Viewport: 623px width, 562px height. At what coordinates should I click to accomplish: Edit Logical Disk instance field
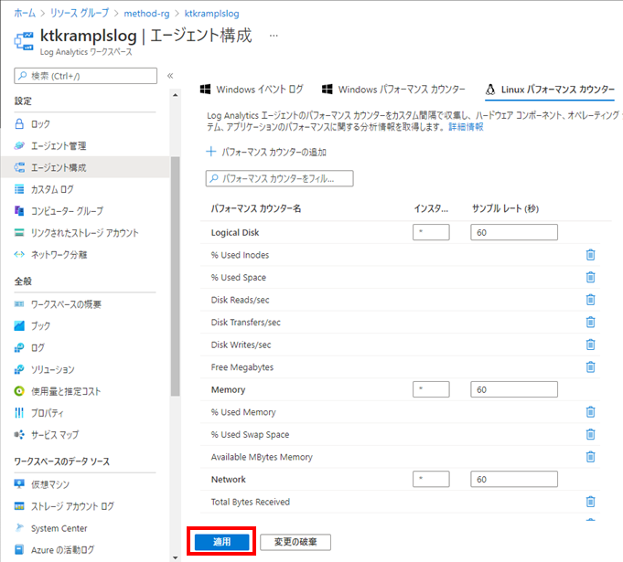[431, 232]
